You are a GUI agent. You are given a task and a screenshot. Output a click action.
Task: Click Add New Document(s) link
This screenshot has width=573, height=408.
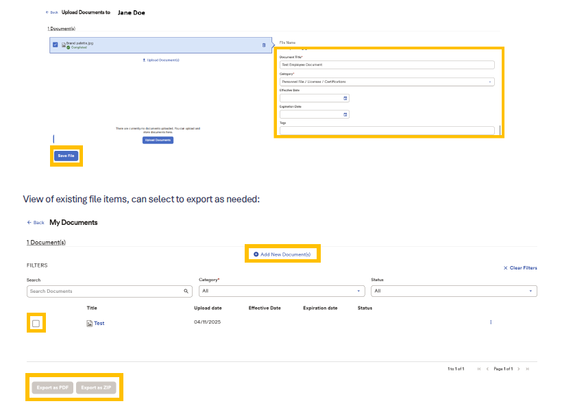[282, 254]
